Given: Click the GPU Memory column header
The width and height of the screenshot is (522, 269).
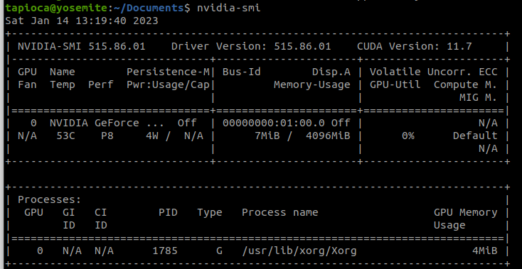Looking at the screenshot, I should (466, 212).
